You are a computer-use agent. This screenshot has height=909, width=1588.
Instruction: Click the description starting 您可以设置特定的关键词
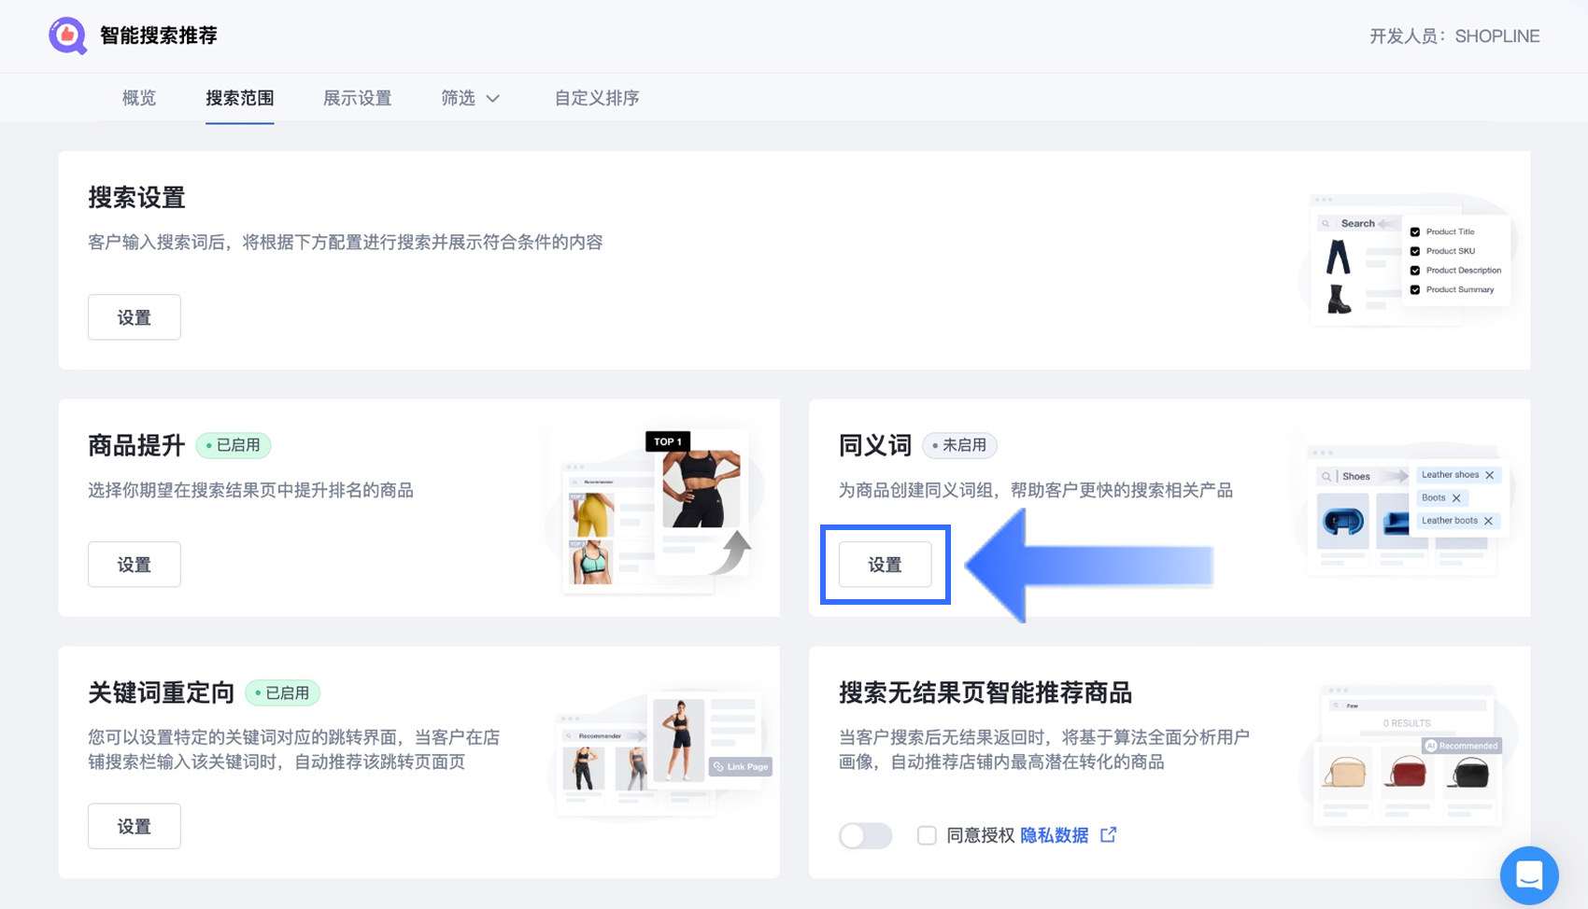[x=294, y=749]
